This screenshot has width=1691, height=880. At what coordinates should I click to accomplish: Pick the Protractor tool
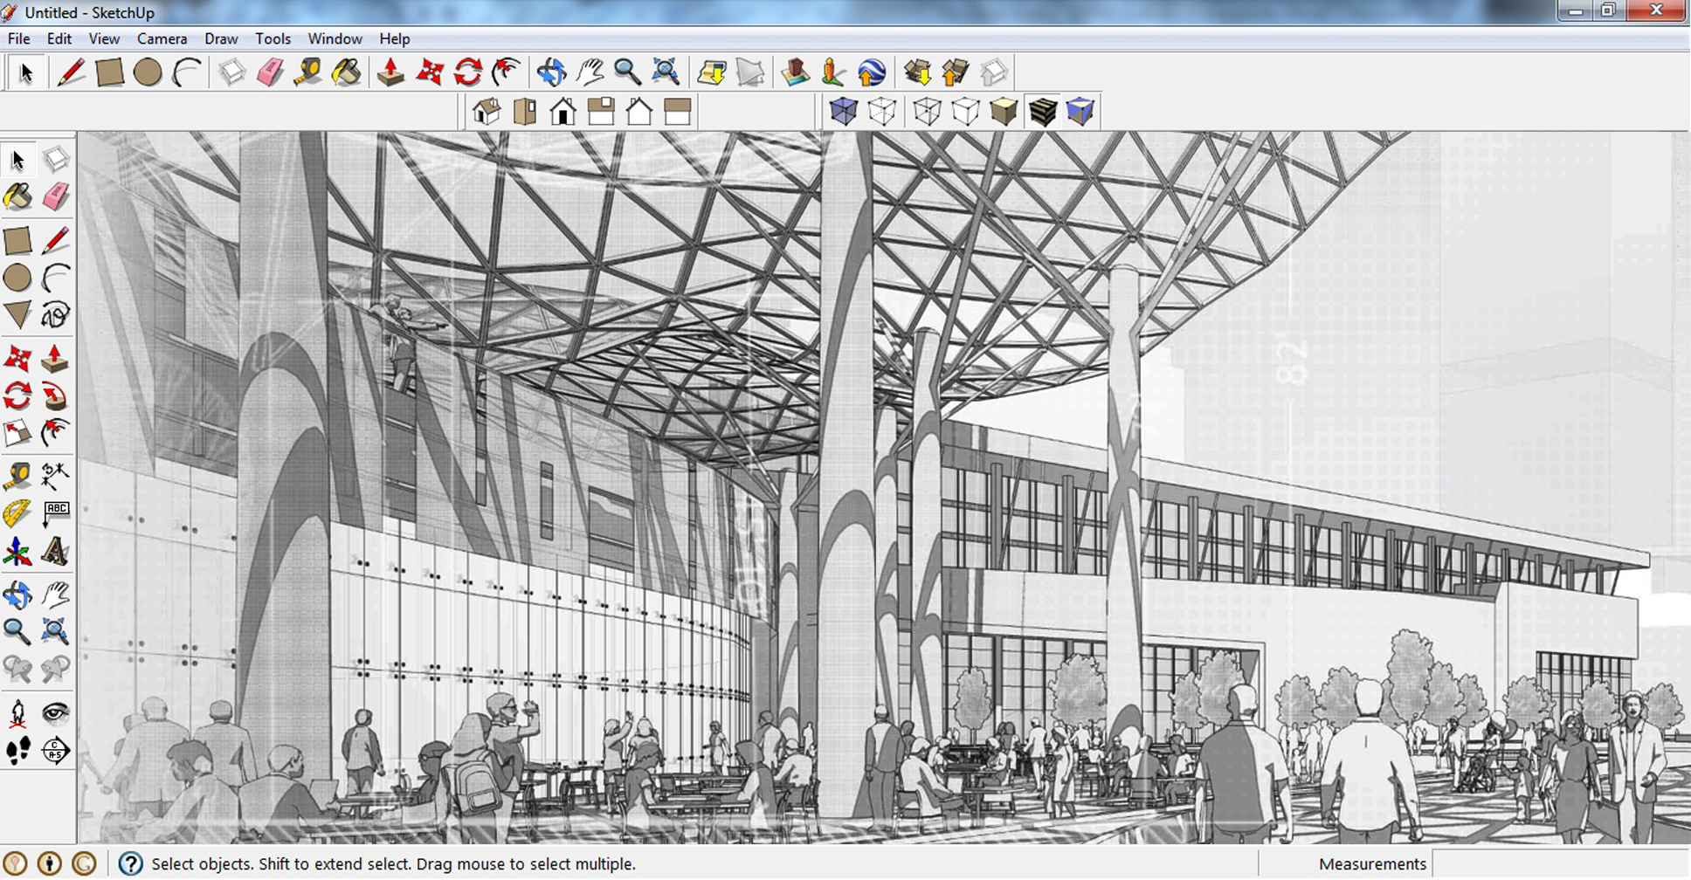[17, 513]
